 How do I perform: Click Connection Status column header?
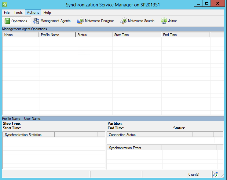[x=150, y=135]
